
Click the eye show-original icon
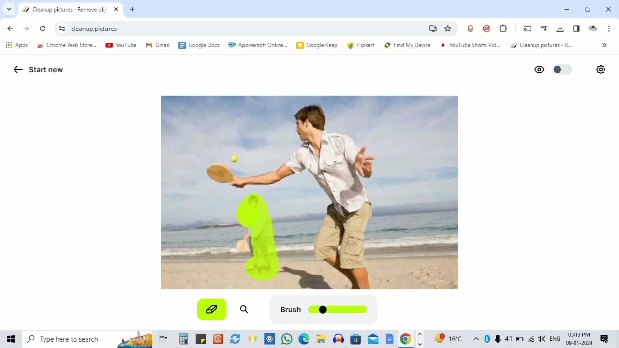pyautogui.click(x=539, y=70)
